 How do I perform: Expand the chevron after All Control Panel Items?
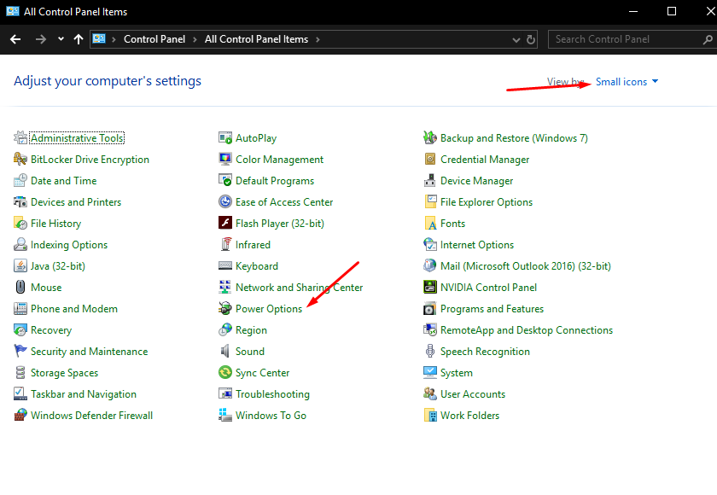click(x=317, y=39)
